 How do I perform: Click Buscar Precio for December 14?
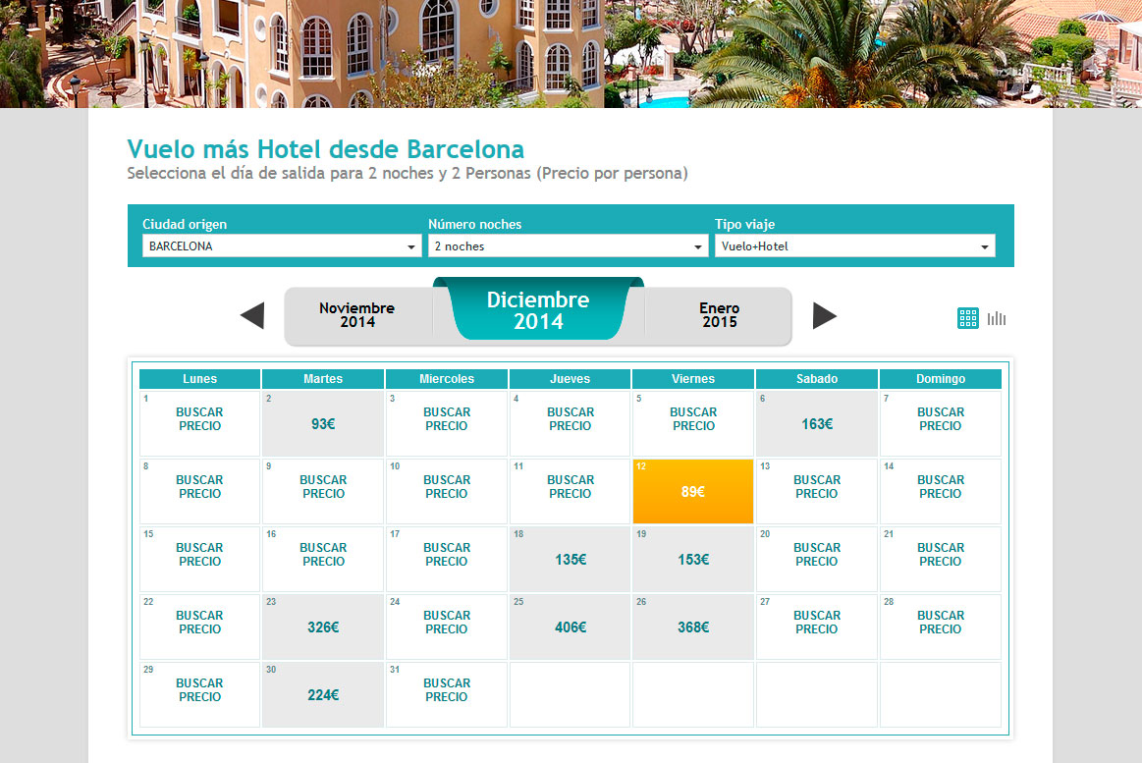[x=940, y=487]
